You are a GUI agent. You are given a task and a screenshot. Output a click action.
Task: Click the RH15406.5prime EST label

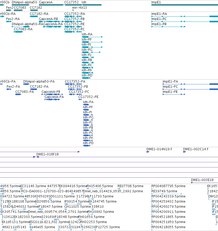[x=100, y=186]
